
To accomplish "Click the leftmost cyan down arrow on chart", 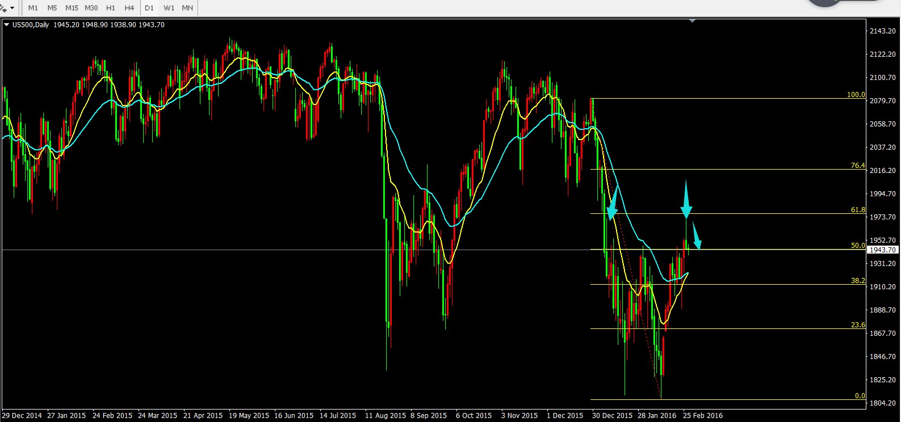I will (612, 204).
